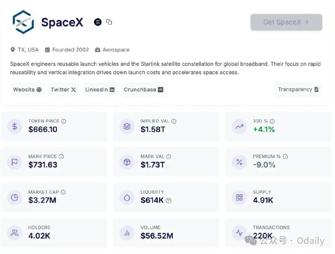Click the Get SpaceX button

[286, 22]
